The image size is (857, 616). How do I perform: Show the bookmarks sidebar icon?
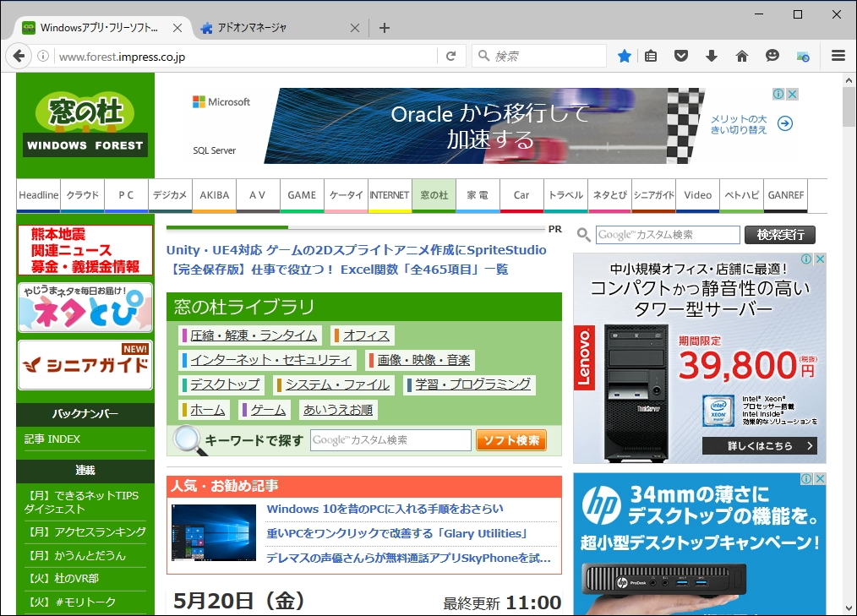650,55
